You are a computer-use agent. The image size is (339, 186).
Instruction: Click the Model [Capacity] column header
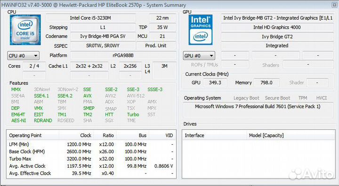click(291, 135)
